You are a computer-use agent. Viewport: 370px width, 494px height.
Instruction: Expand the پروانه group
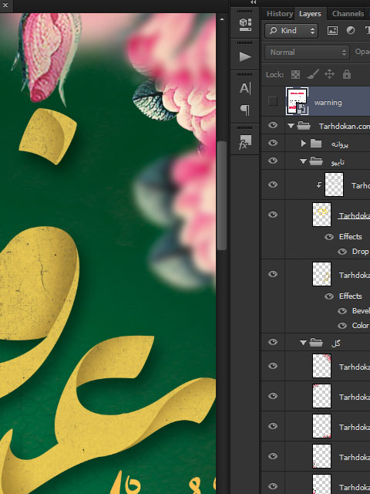[303, 144]
